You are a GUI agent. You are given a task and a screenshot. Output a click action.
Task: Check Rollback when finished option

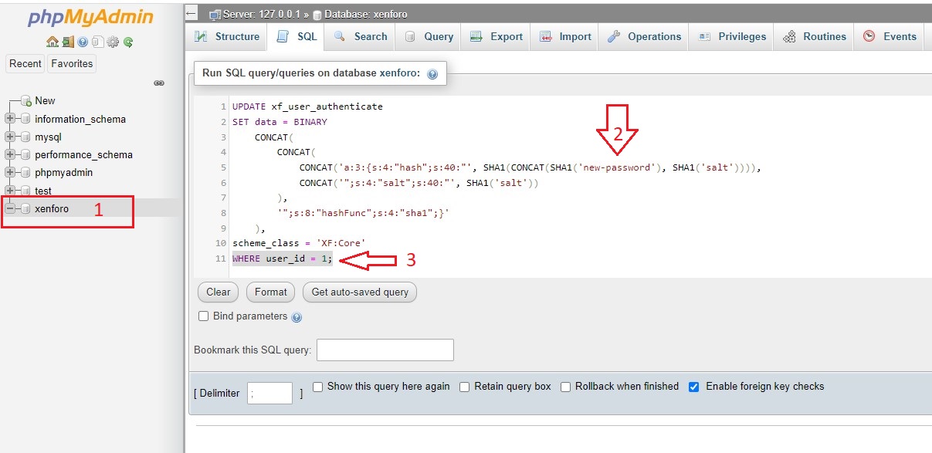[x=565, y=387]
